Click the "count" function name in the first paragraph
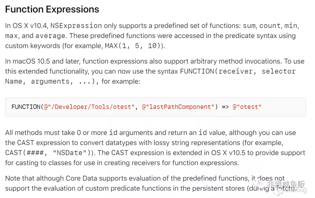The width and height of the screenshot is (315, 198). pyautogui.click(x=270, y=26)
